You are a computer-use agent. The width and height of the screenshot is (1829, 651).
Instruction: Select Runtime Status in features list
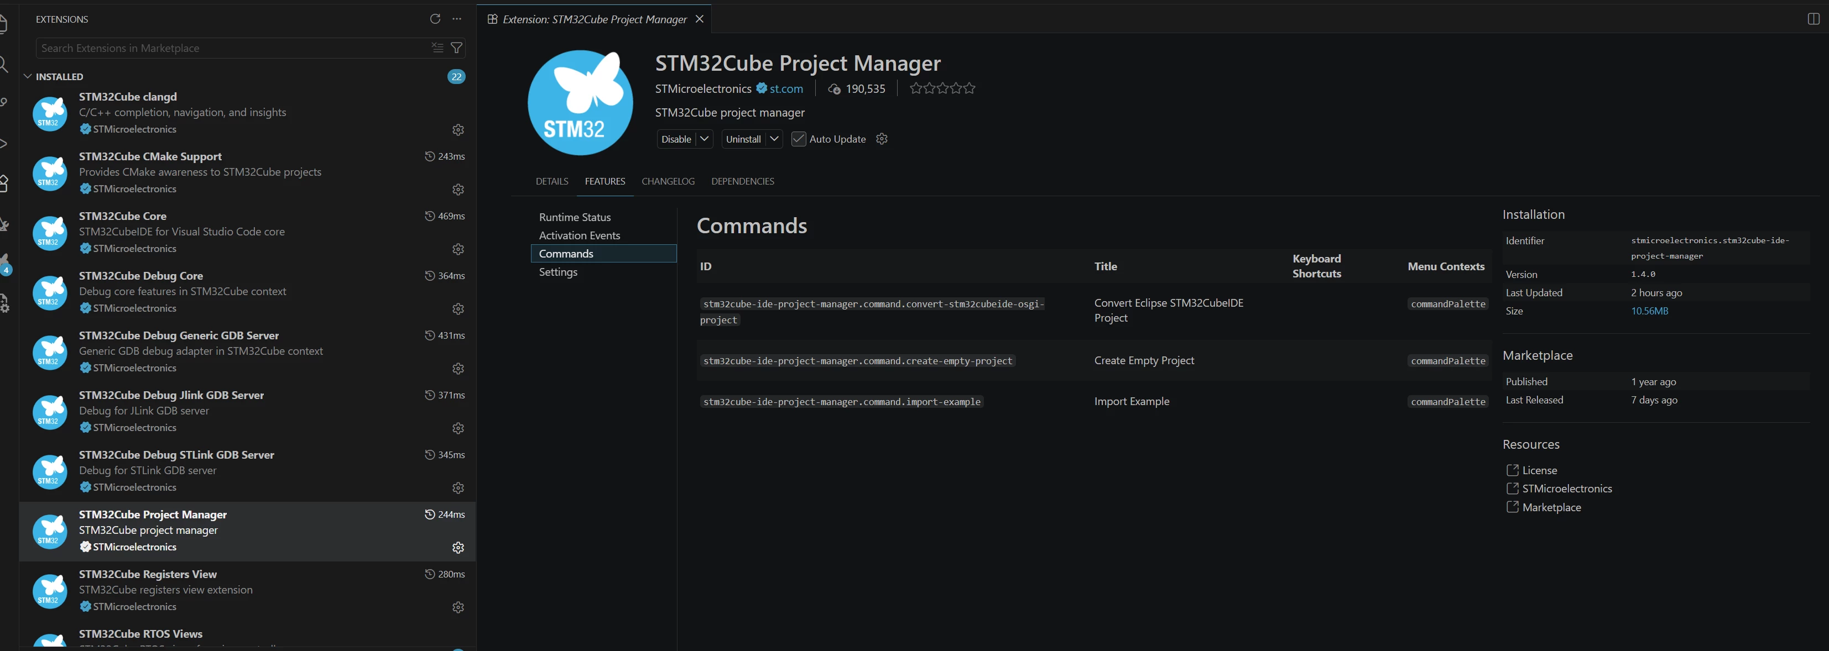pyautogui.click(x=603, y=217)
